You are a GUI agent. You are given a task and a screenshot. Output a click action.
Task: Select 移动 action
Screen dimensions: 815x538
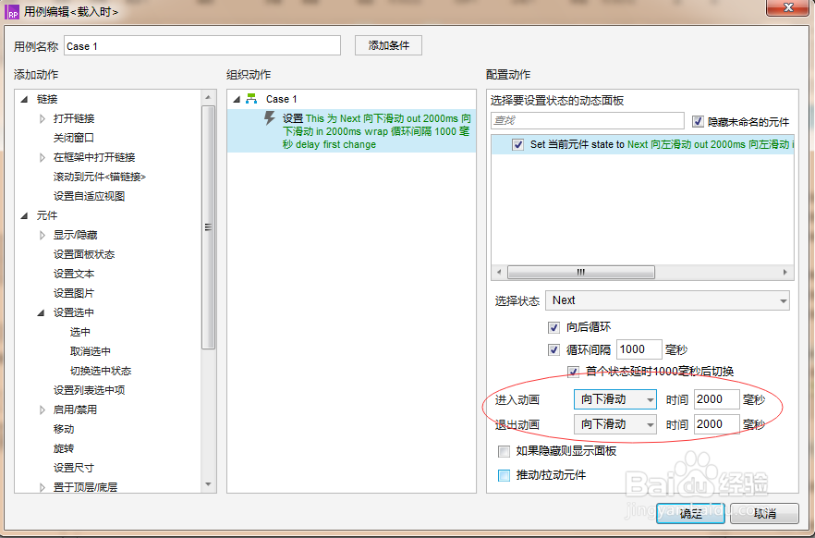tap(64, 429)
